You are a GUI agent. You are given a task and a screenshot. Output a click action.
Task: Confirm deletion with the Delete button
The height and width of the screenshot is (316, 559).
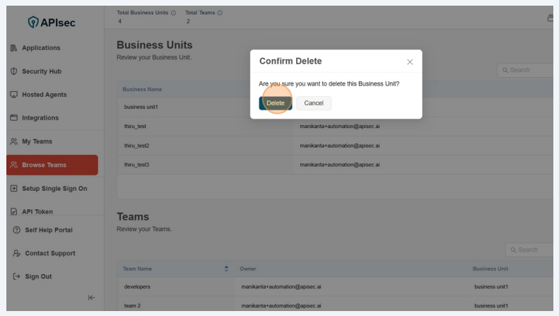(x=276, y=103)
